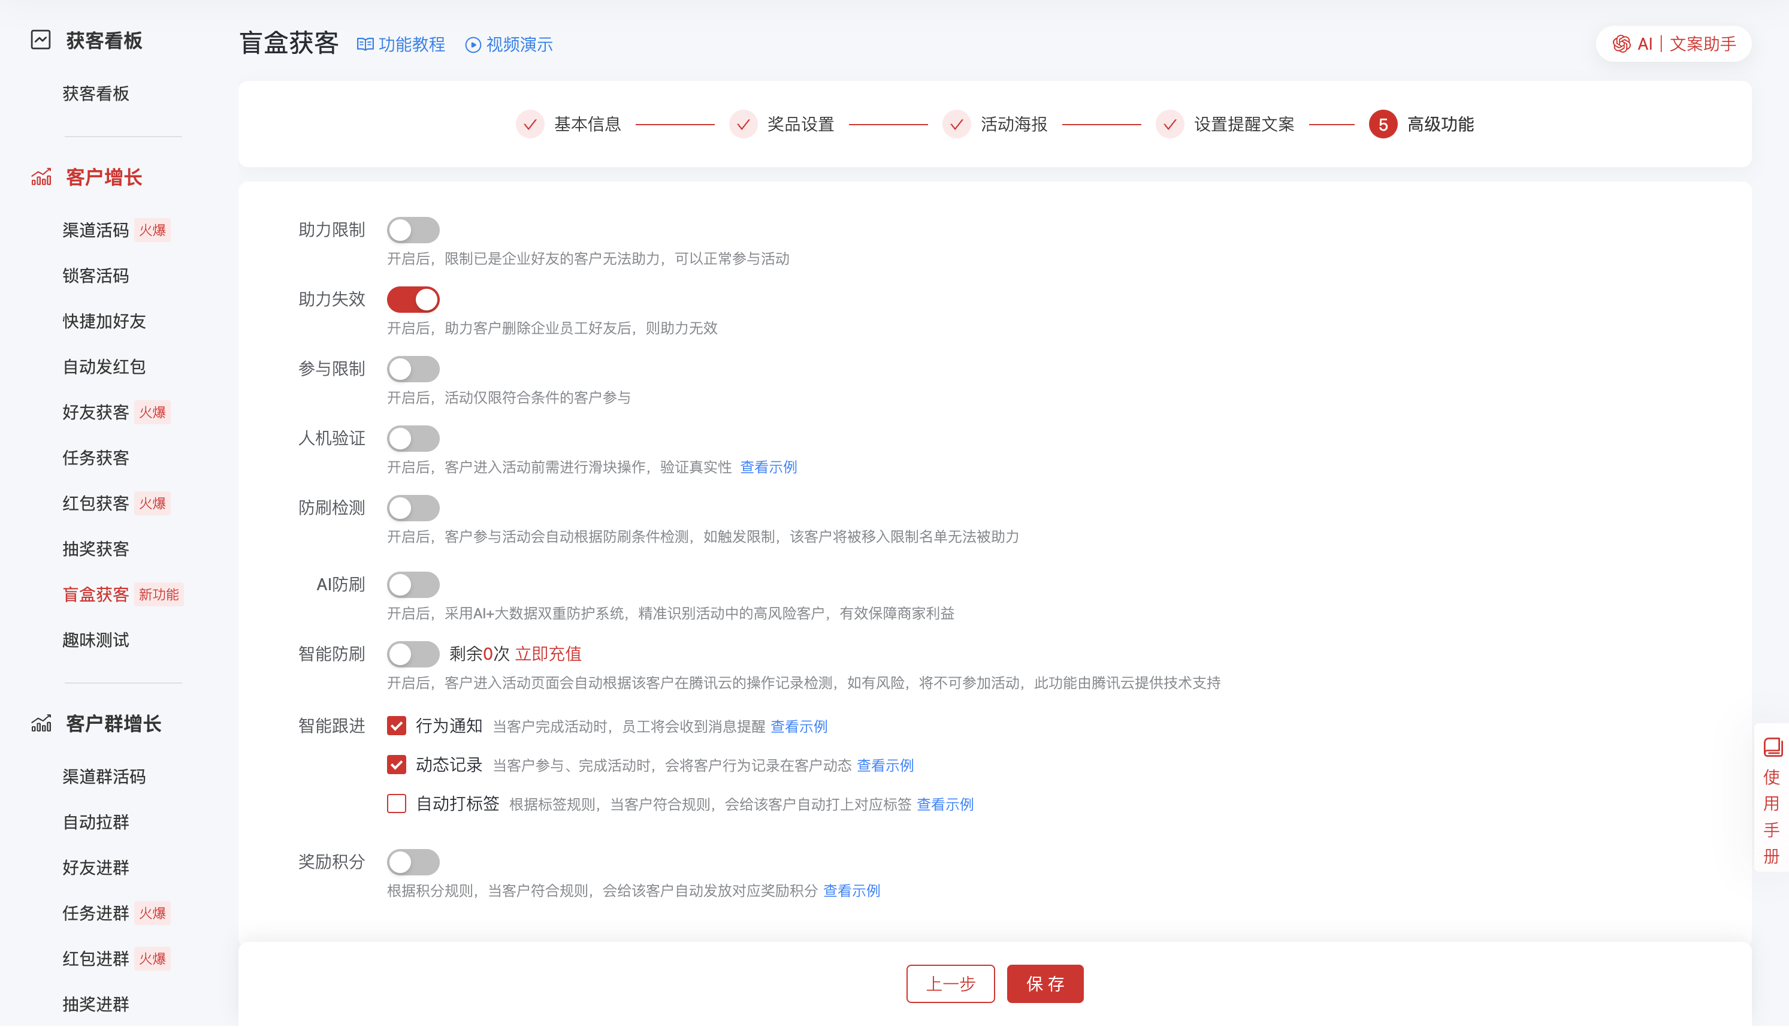Enable the 奖励积分 toggle
The width and height of the screenshot is (1789, 1027).
tap(413, 862)
